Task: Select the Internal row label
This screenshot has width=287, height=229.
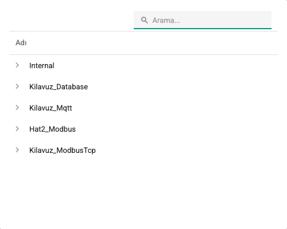Action: (42, 66)
